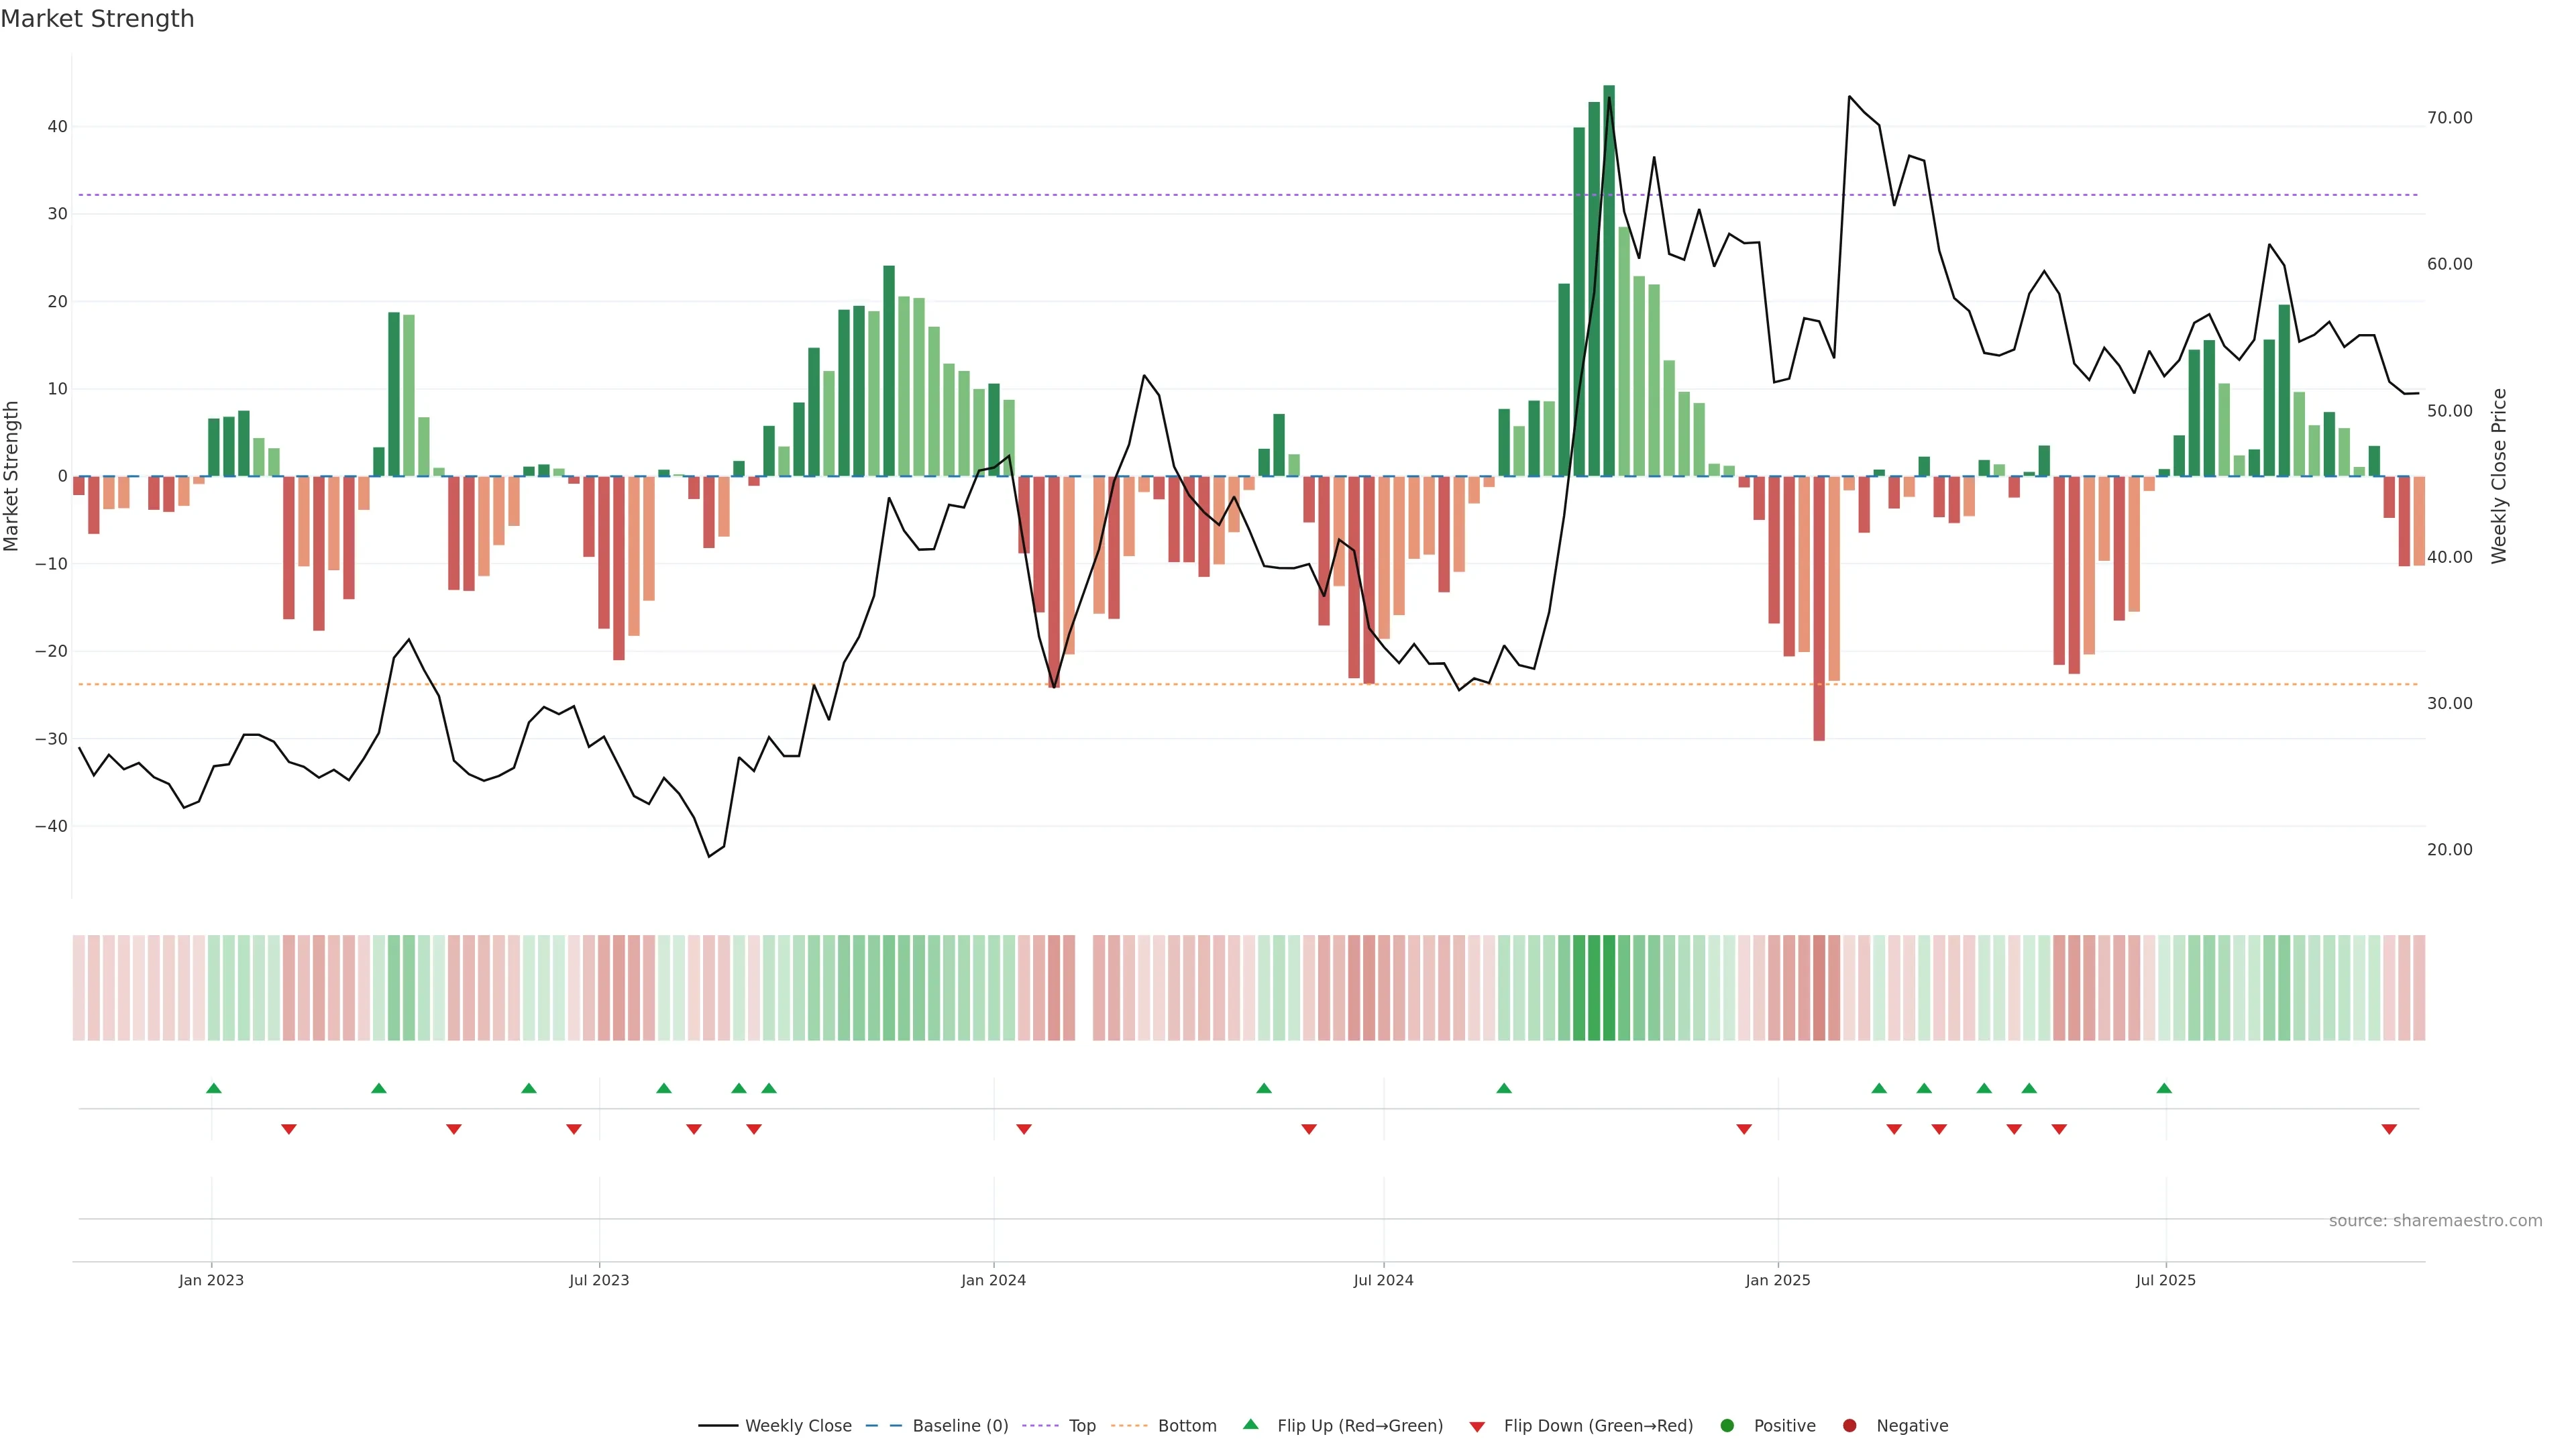The width and height of the screenshot is (2576, 1449).
Task: Click the red Flip Down legend triangle
Action: [x=1477, y=1426]
